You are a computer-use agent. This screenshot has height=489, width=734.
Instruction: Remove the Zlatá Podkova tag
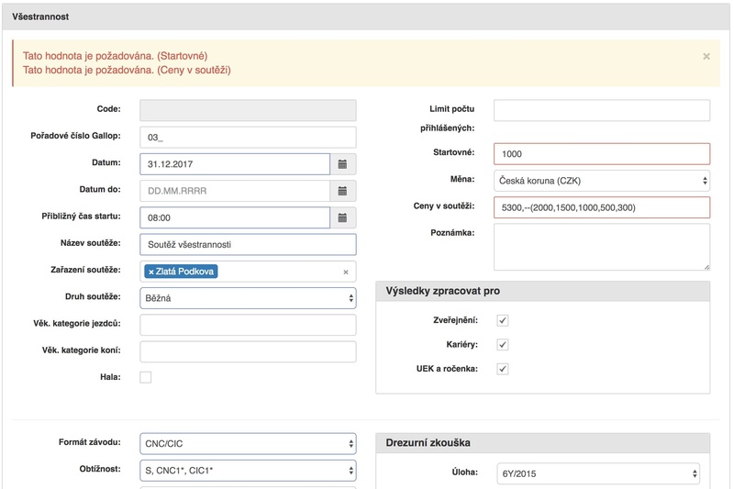pyautogui.click(x=151, y=272)
